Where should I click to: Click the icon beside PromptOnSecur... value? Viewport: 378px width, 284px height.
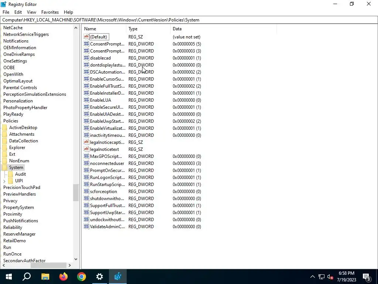[x=86, y=170]
